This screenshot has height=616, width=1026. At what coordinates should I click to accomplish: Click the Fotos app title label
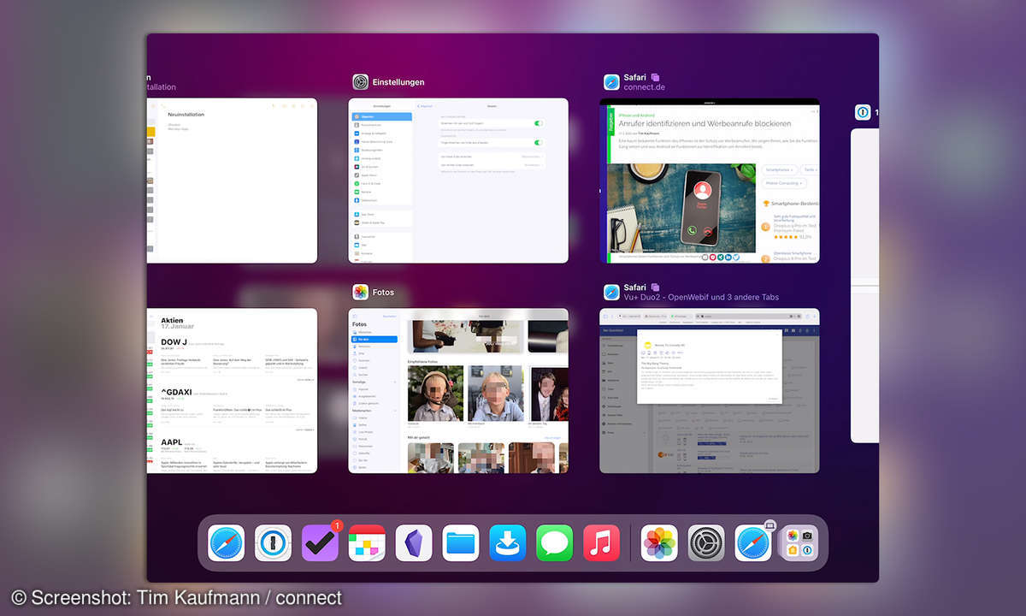click(383, 293)
